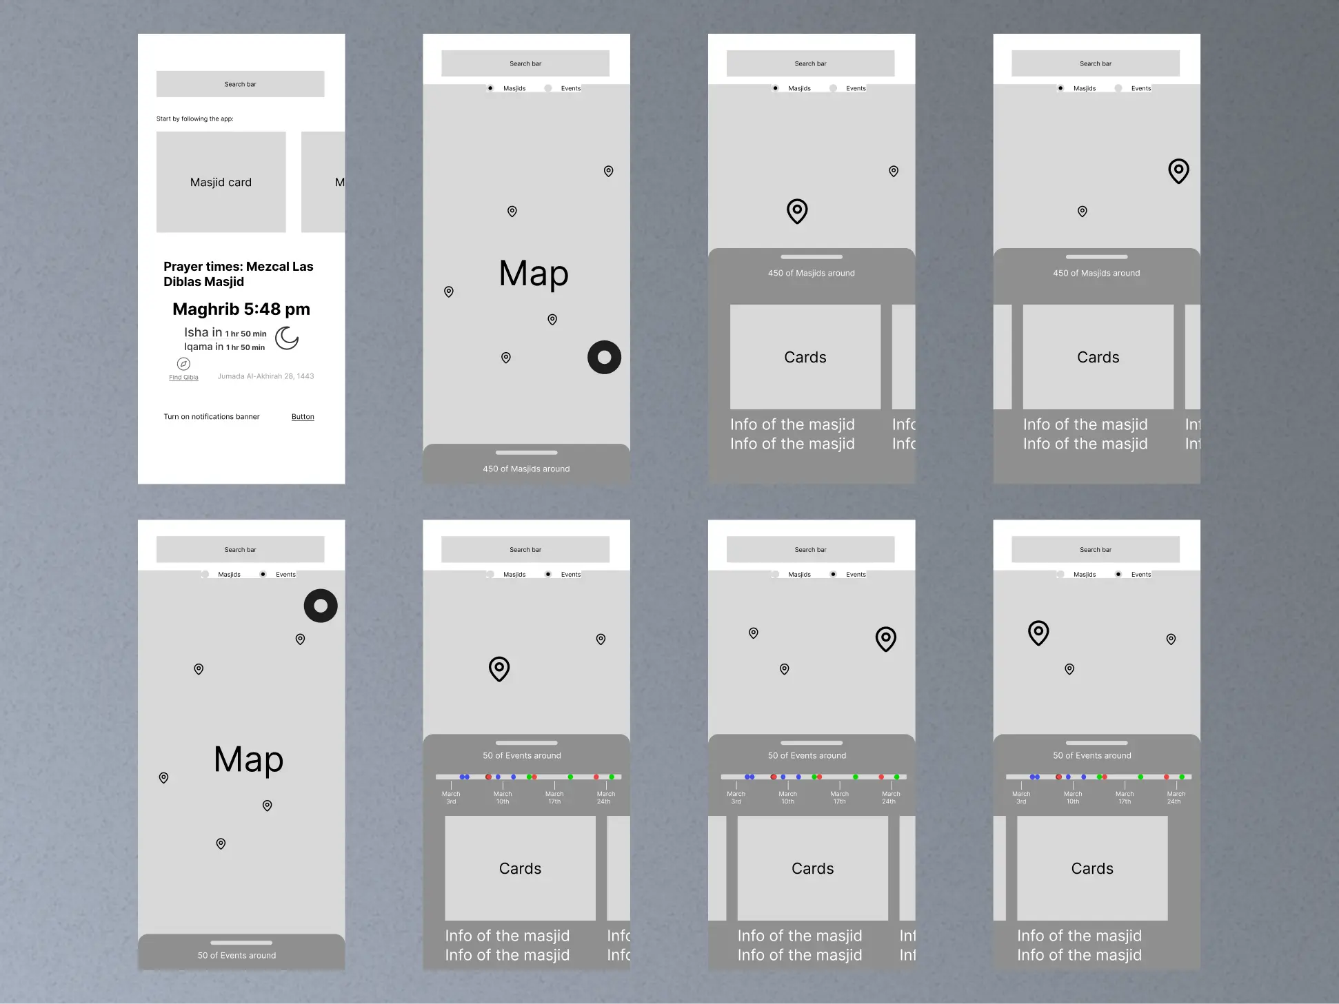
Task: Click the small pin directly below the black circle on the Events map
Action: pos(300,639)
